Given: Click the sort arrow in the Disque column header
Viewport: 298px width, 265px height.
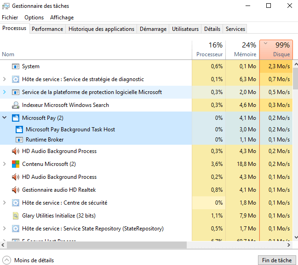Looking at the screenshot, I should [x=265, y=43].
